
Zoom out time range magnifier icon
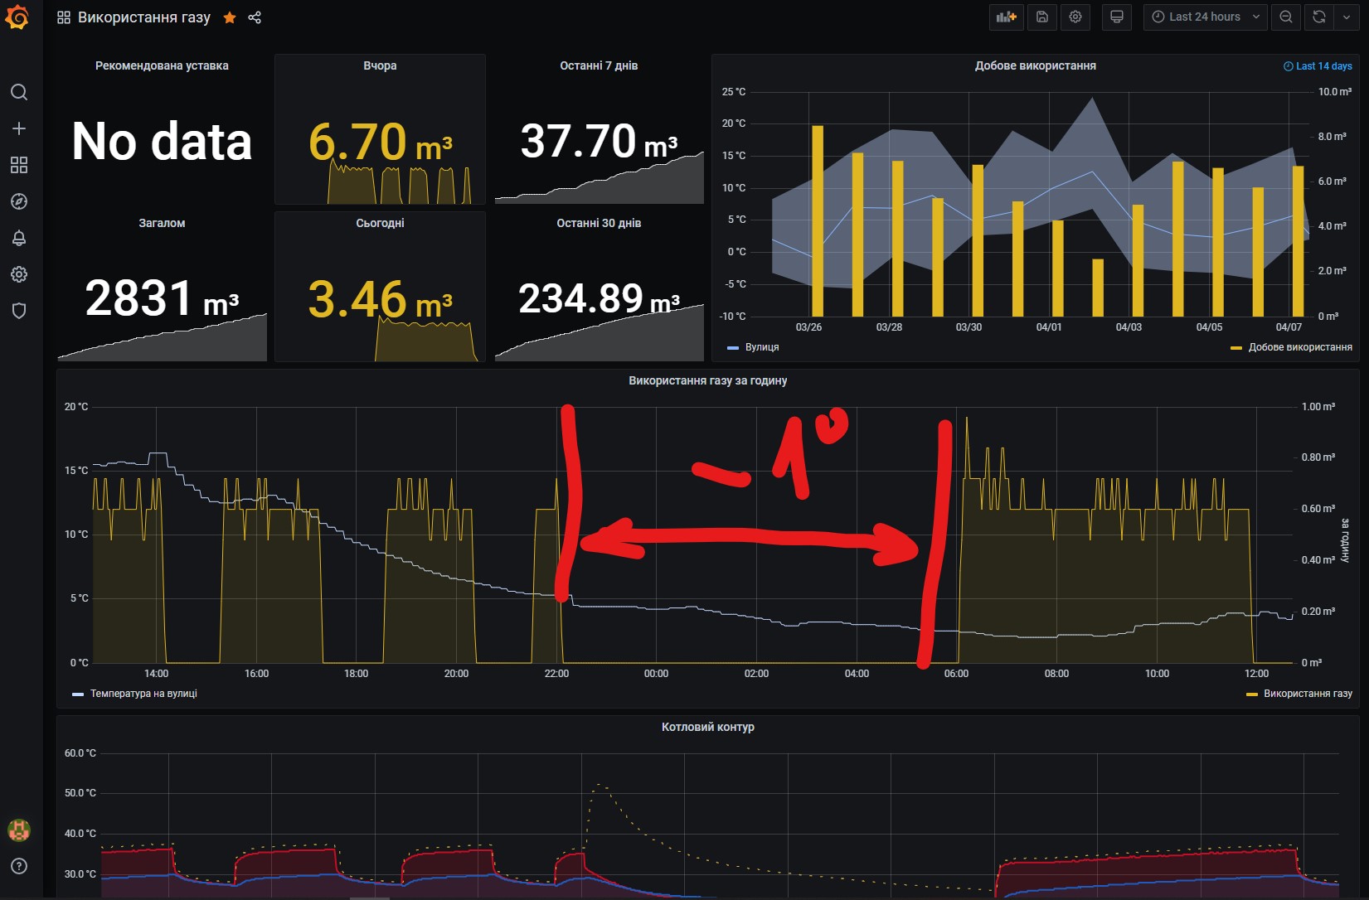pyautogui.click(x=1286, y=17)
